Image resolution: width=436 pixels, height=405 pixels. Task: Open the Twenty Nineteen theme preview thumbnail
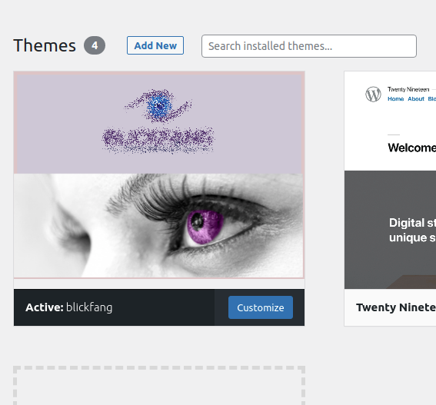click(390, 180)
